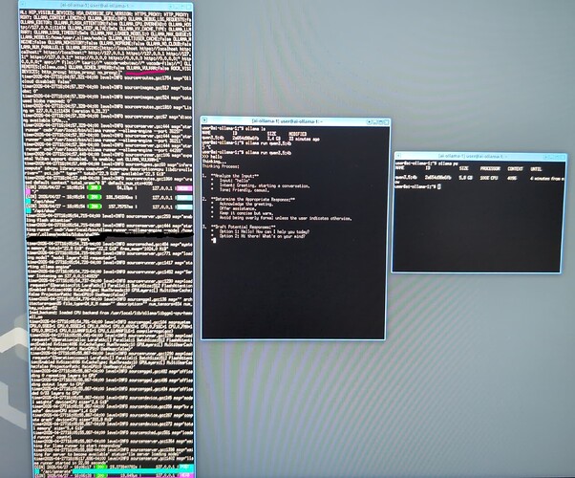The height and width of the screenshot is (478, 575).
Task: Click the UNTIL column header in ollama ps
Action: click(x=536, y=169)
